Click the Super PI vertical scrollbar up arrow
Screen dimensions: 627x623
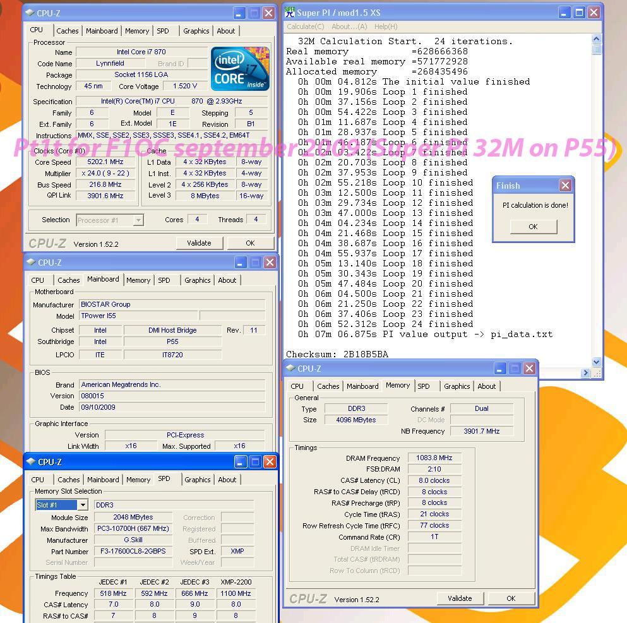pos(596,39)
